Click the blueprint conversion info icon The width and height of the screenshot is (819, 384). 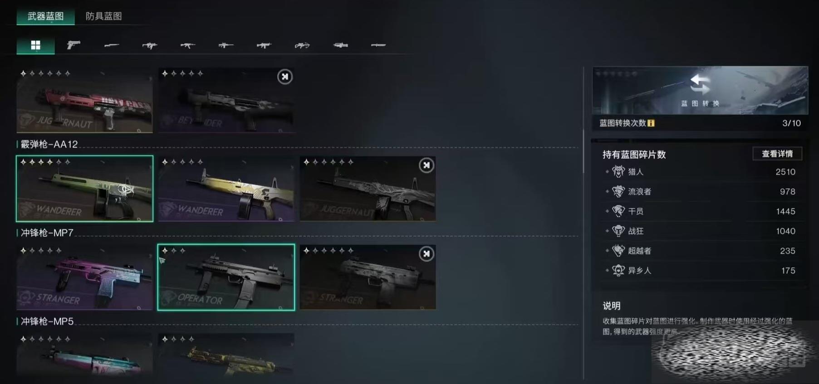651,123
